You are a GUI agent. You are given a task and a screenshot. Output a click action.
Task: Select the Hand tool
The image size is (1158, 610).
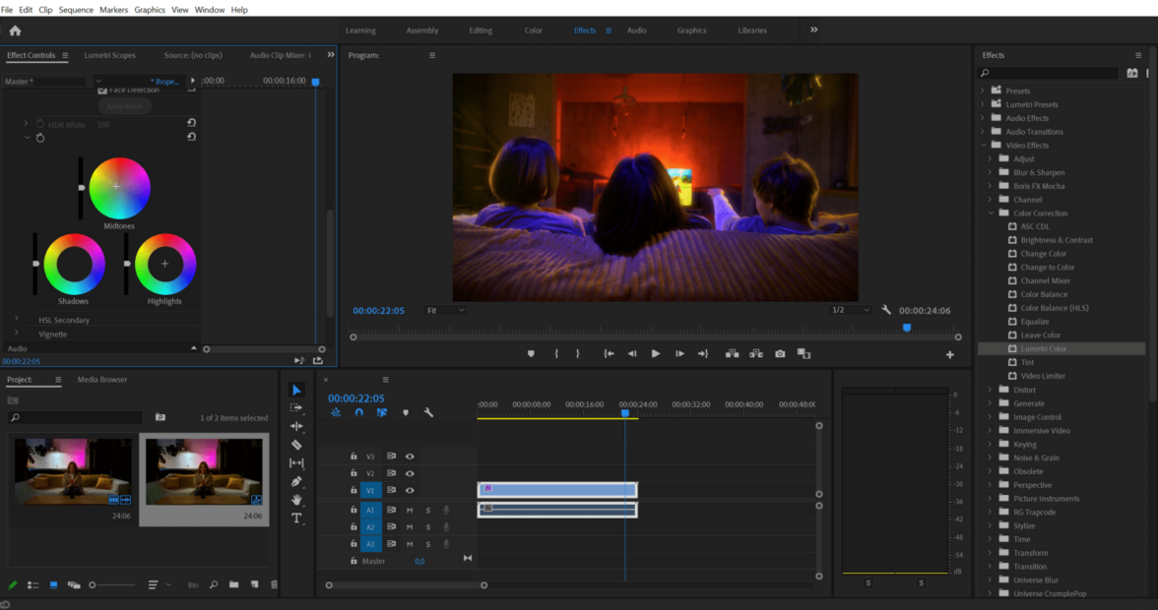coord(296,500)
